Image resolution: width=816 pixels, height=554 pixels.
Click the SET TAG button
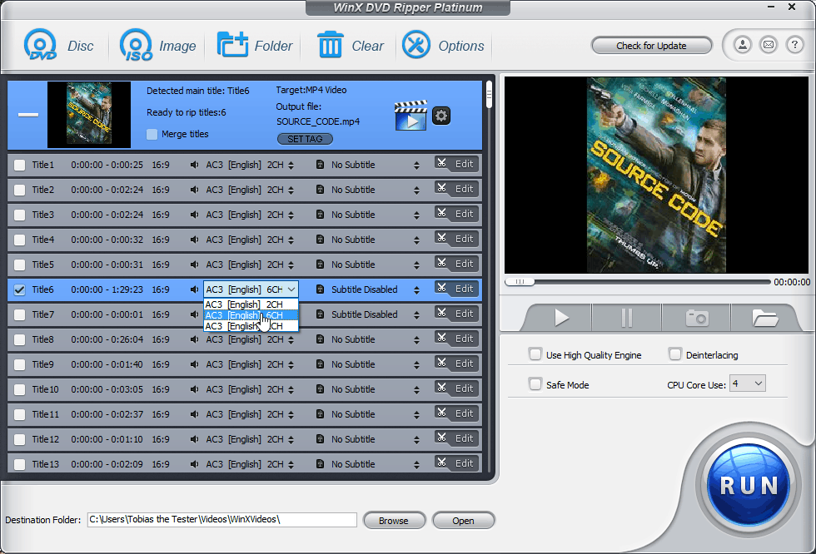pyautogui.click(x=305, y=139)
